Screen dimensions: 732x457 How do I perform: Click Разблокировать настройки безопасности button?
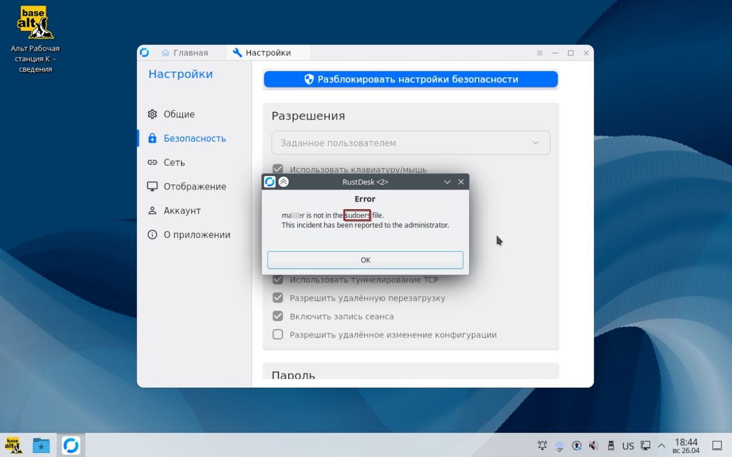tap(411, 80)
